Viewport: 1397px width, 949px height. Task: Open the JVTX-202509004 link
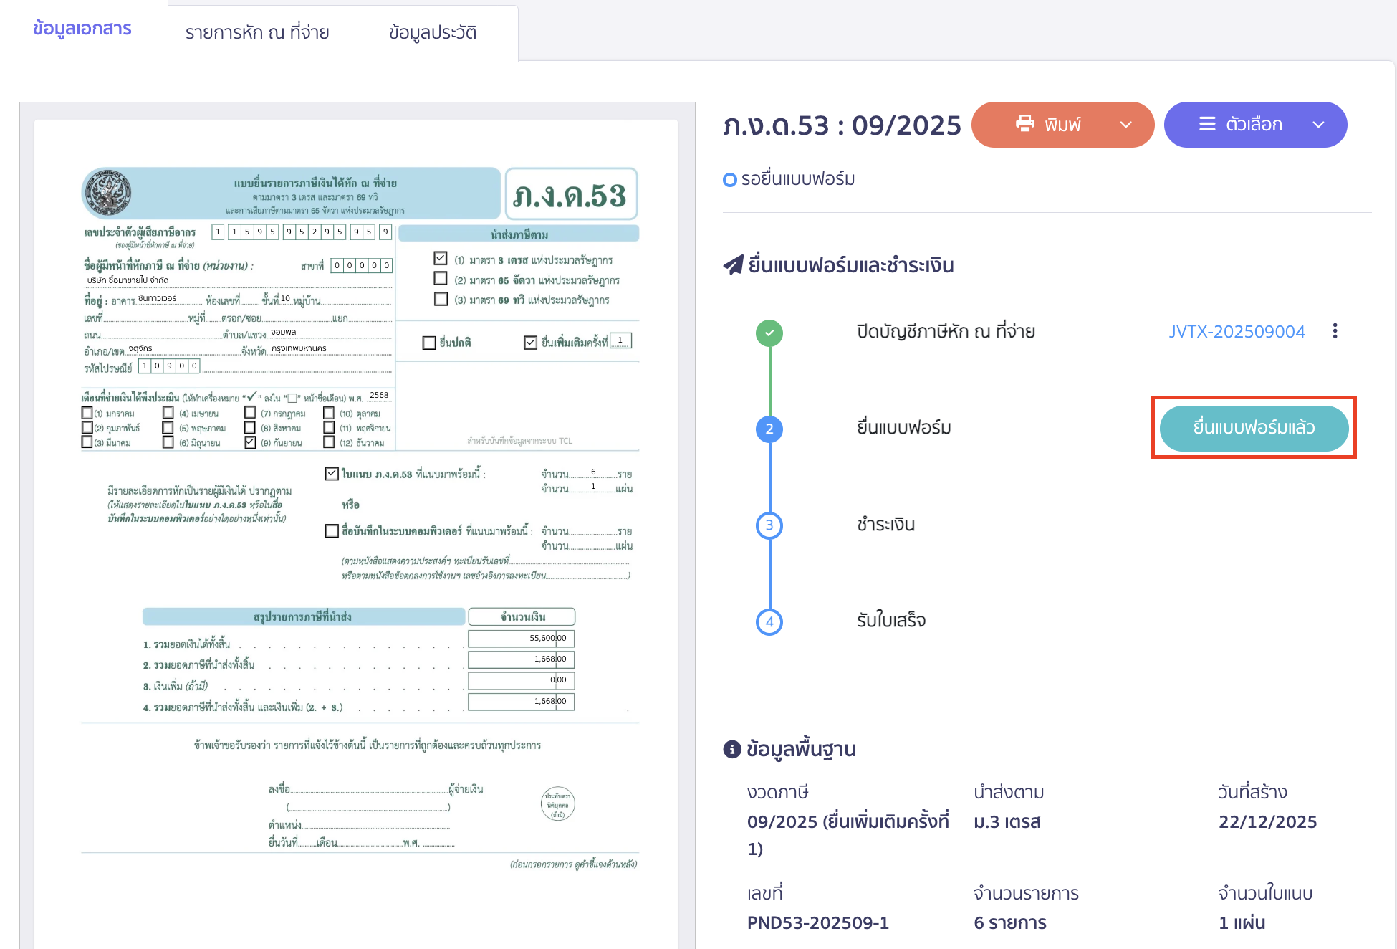[x=1237, y=331]
